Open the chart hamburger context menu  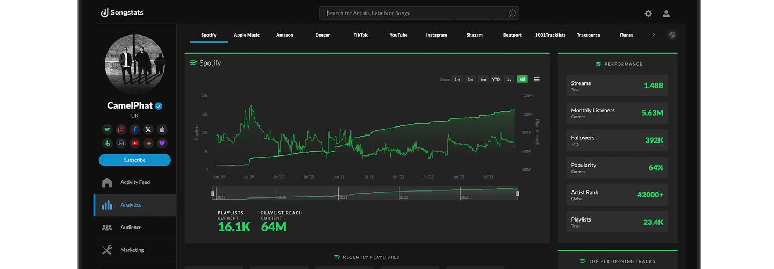tap(536, 79)
